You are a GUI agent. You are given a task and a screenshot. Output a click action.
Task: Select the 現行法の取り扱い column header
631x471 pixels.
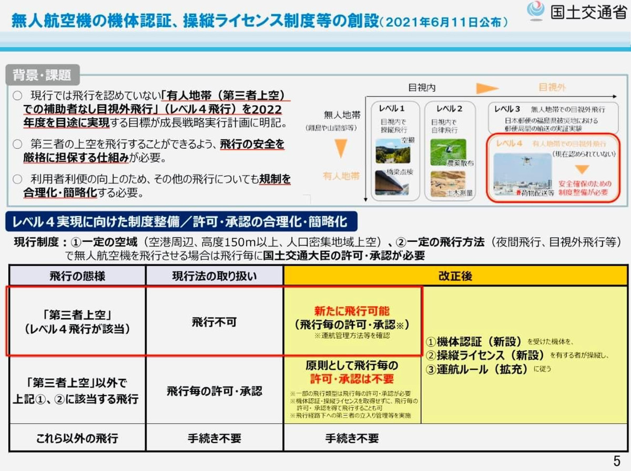215,276
